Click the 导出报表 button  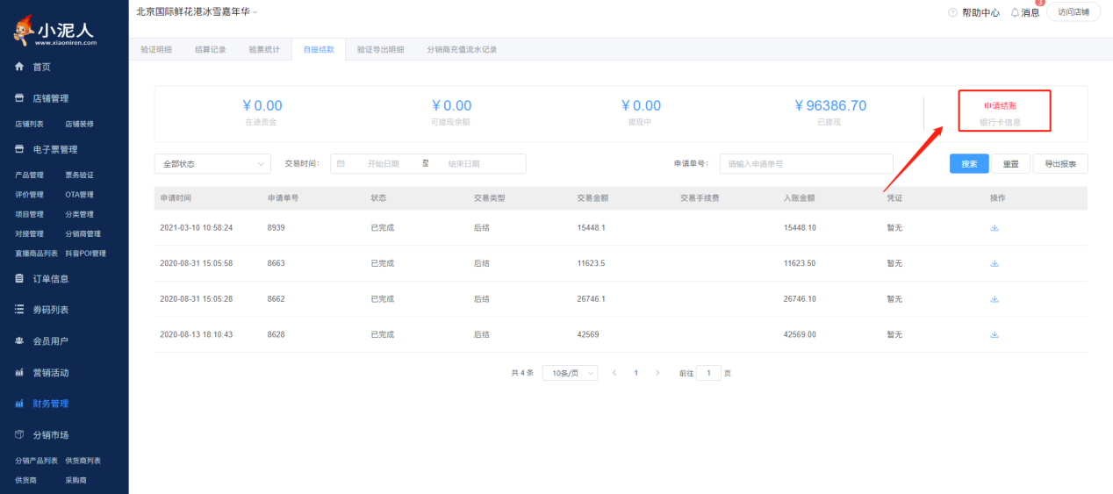(x=1060, y=164)
